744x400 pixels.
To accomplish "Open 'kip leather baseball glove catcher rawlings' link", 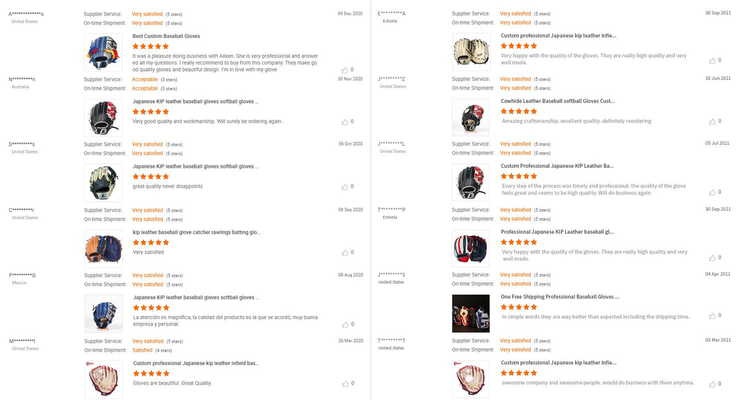I will click(x=197, y=232).
